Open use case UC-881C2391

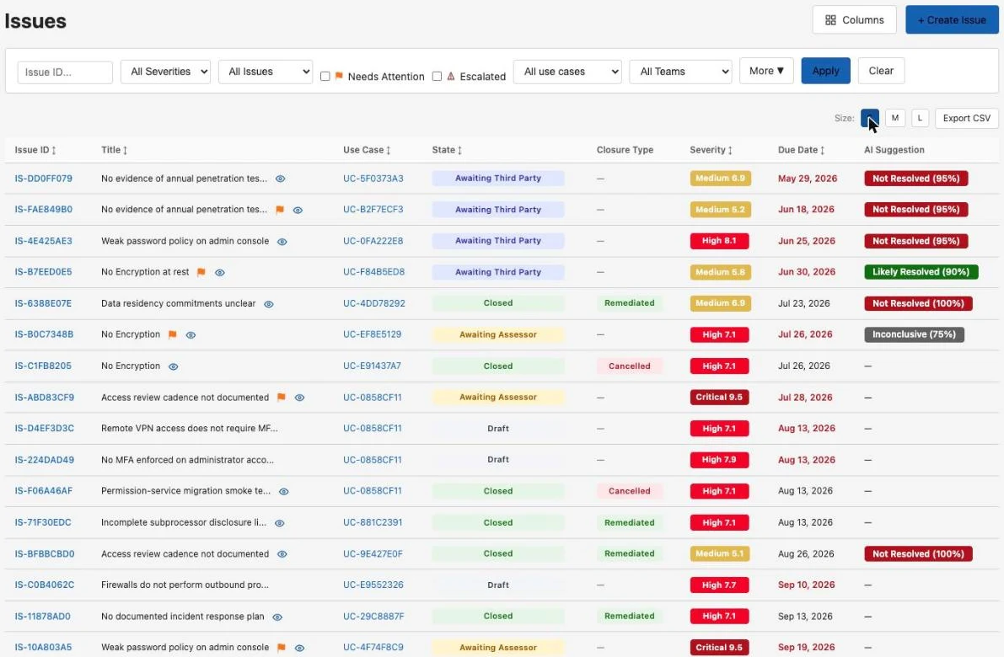pos(373,523)
